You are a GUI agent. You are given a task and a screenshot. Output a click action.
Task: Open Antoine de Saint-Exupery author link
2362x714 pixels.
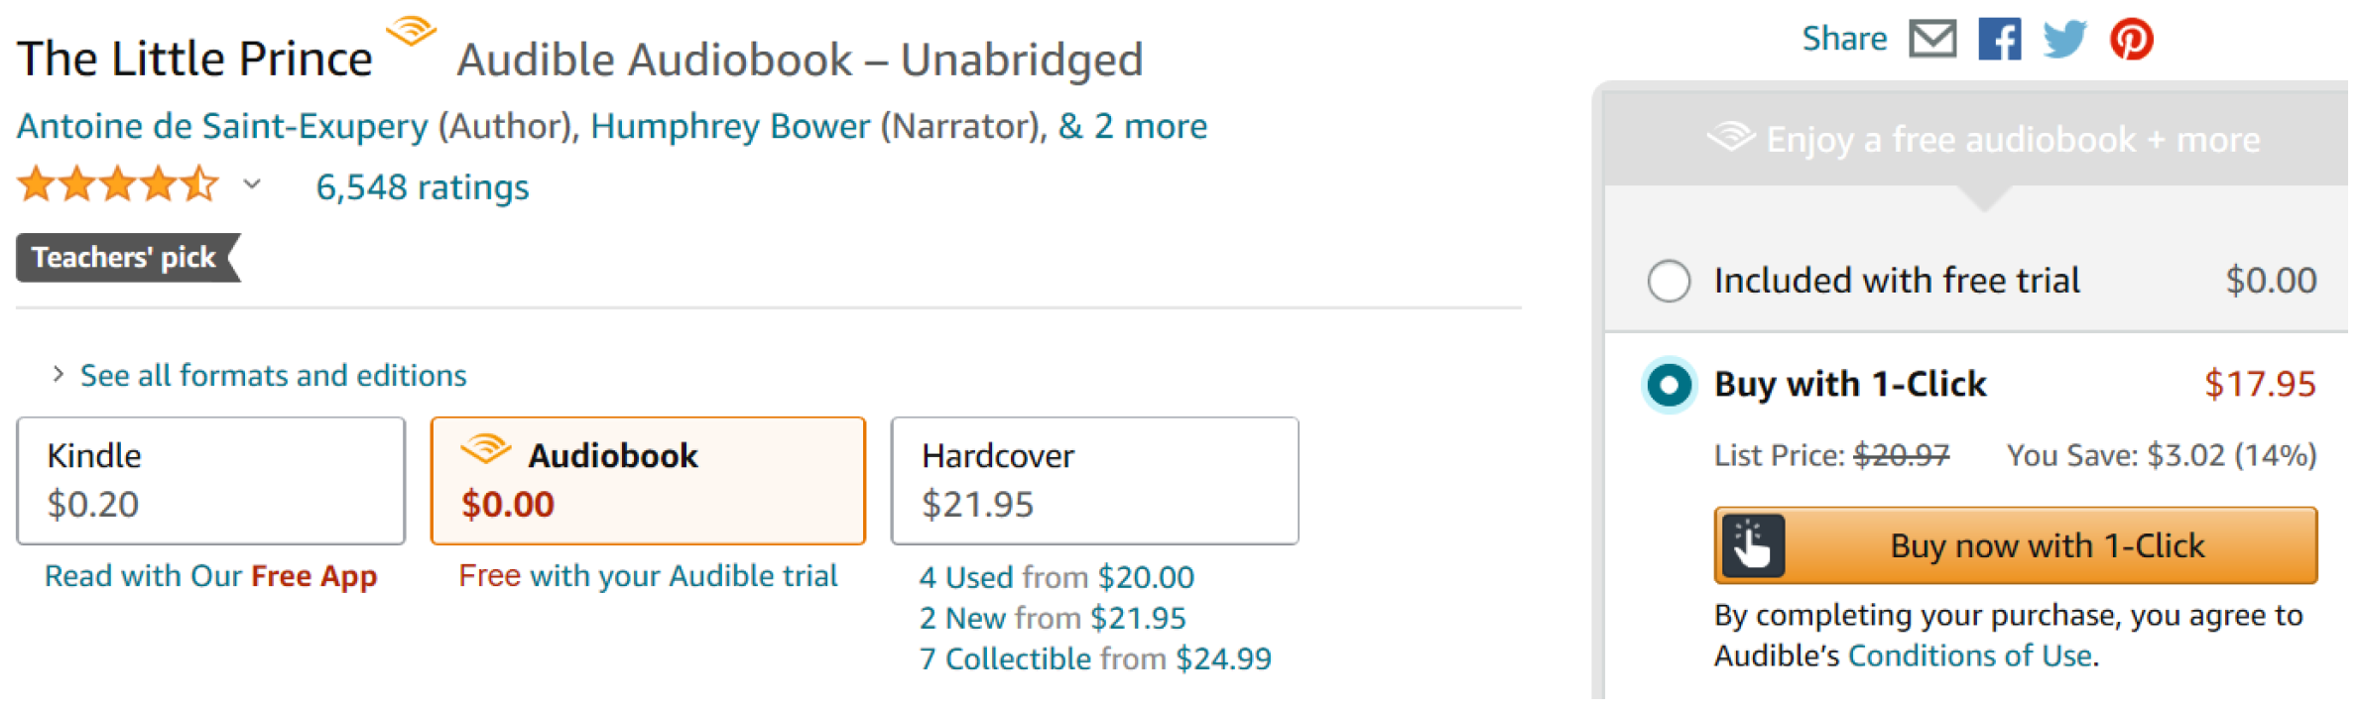[x=222, y=127]
